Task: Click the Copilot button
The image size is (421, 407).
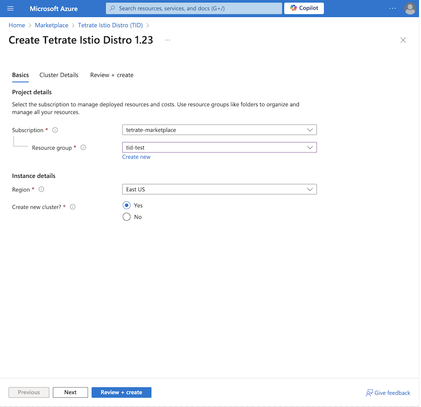Action: pos(304,8)
